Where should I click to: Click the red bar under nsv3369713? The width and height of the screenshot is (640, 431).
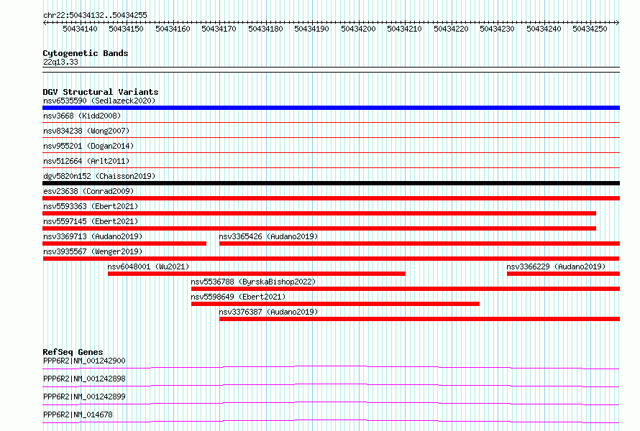click(124, 244)
